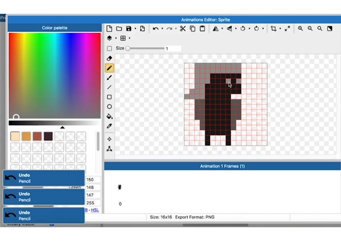Click the alpha value field showing 255
The image size is (341, 241).
click(x=93, y=203)
